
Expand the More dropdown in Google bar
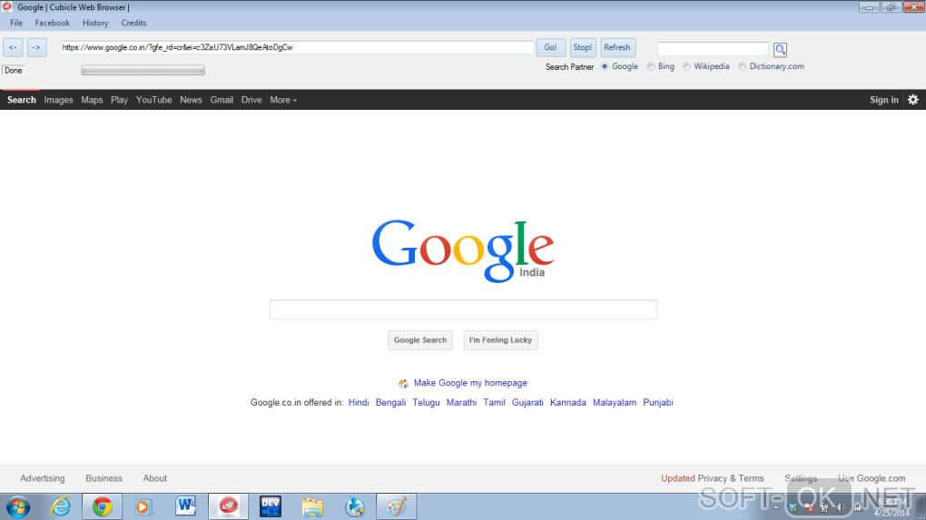tap(283, 100)
